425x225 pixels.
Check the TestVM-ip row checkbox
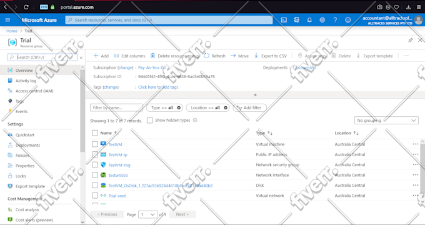tap(95, 154)
